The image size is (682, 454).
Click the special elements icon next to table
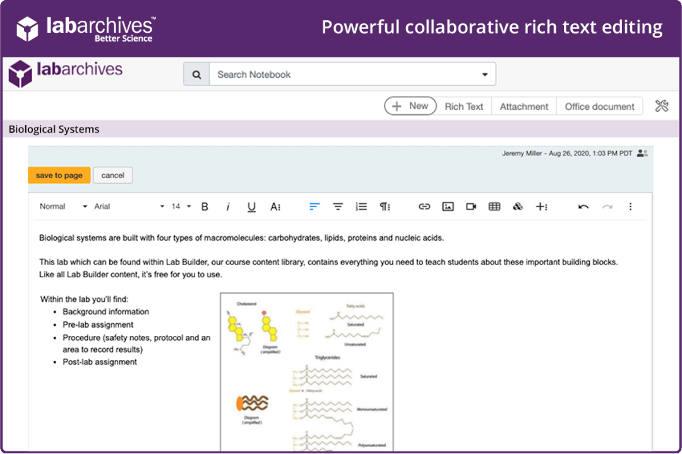(518, 206)
